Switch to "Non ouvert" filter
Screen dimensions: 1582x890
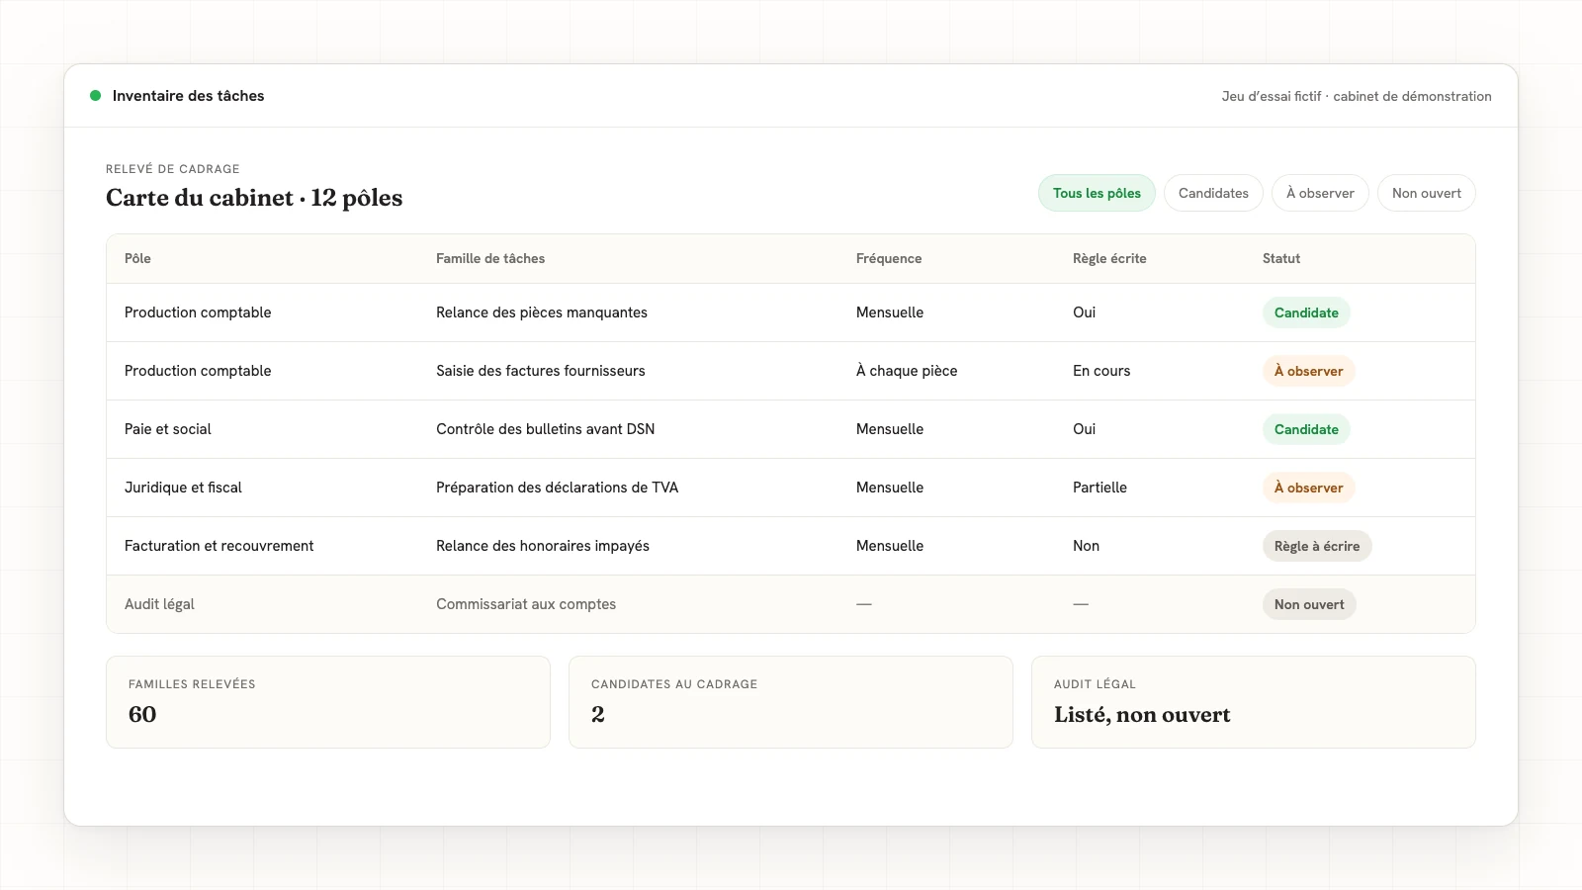(1426, 193)
